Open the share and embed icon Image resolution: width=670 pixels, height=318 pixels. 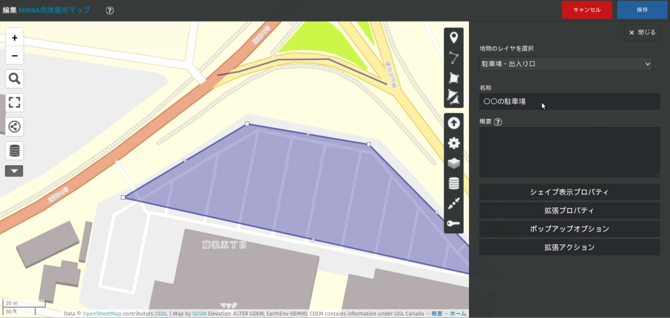tap(15, 127)
